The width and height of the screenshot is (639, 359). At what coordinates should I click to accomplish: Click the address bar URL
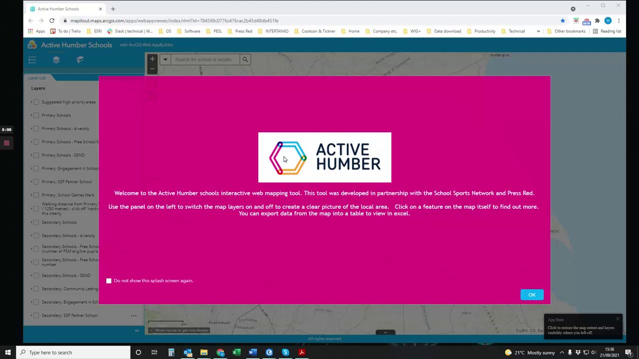[174, 20]
